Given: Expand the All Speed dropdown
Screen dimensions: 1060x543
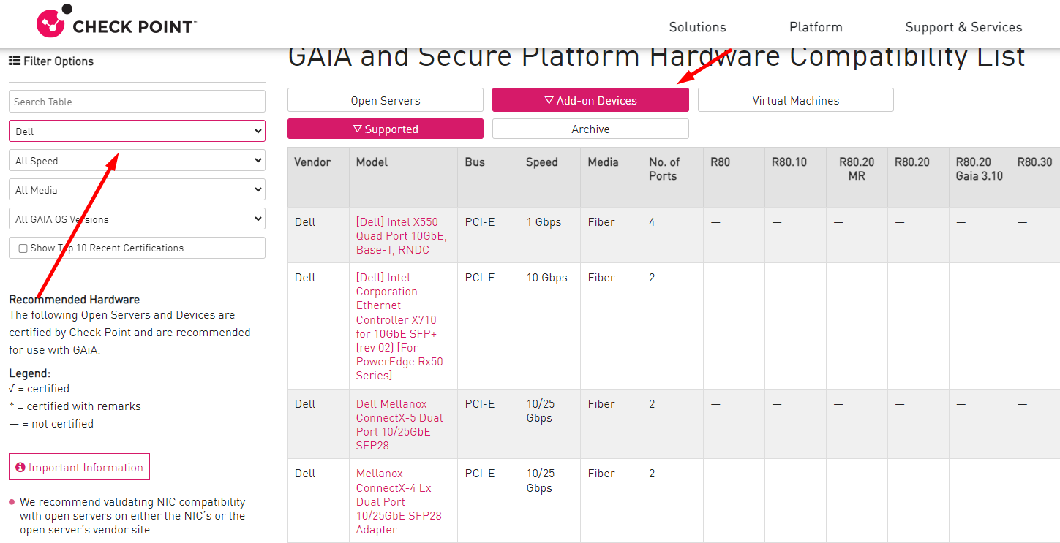Looking at the screenshot, I should [137, 160].
